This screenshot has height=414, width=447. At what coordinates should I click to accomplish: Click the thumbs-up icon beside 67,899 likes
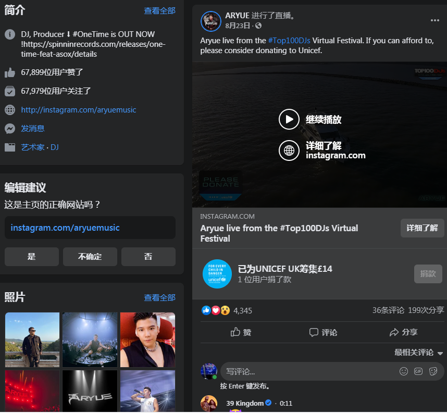click(x=10, y=72)
